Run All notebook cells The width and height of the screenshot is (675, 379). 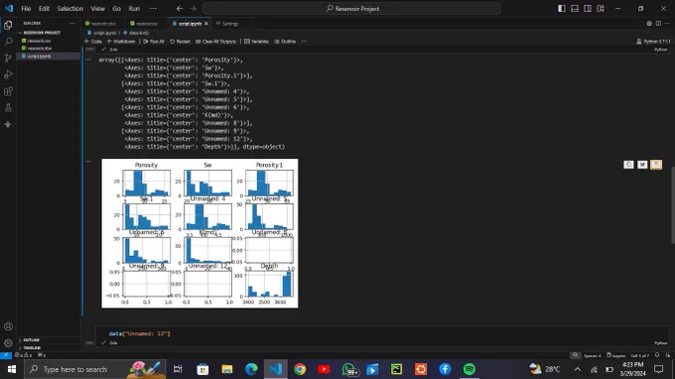[154, 42]
